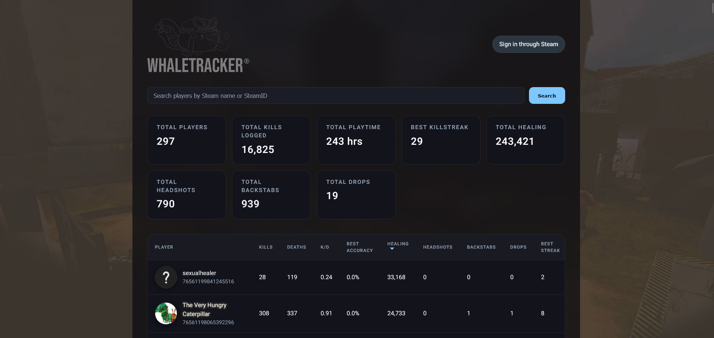Open The Very Hungry Caterpillar profile
Screen dimensions: 714x338
(204, 309)
